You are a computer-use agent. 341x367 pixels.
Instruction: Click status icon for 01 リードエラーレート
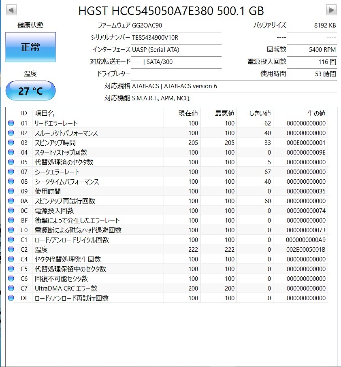pos(11,123)
